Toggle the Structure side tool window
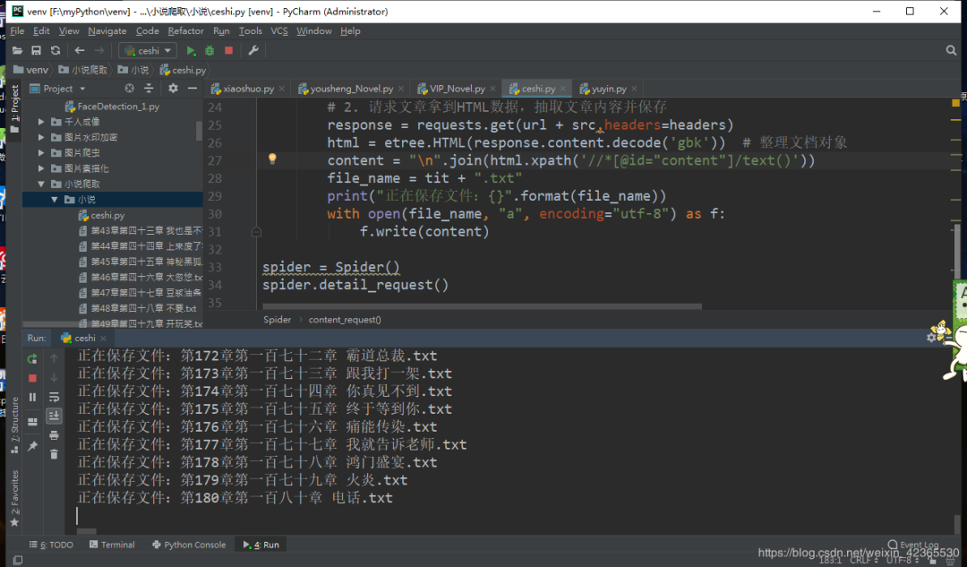 pyautogui.click(x=14, y=425)
